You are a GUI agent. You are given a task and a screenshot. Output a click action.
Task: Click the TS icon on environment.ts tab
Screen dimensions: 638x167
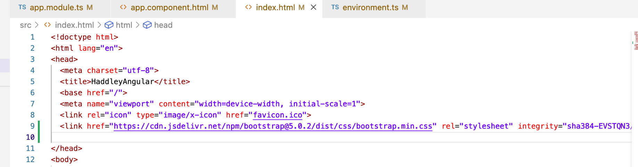point(335,7)
